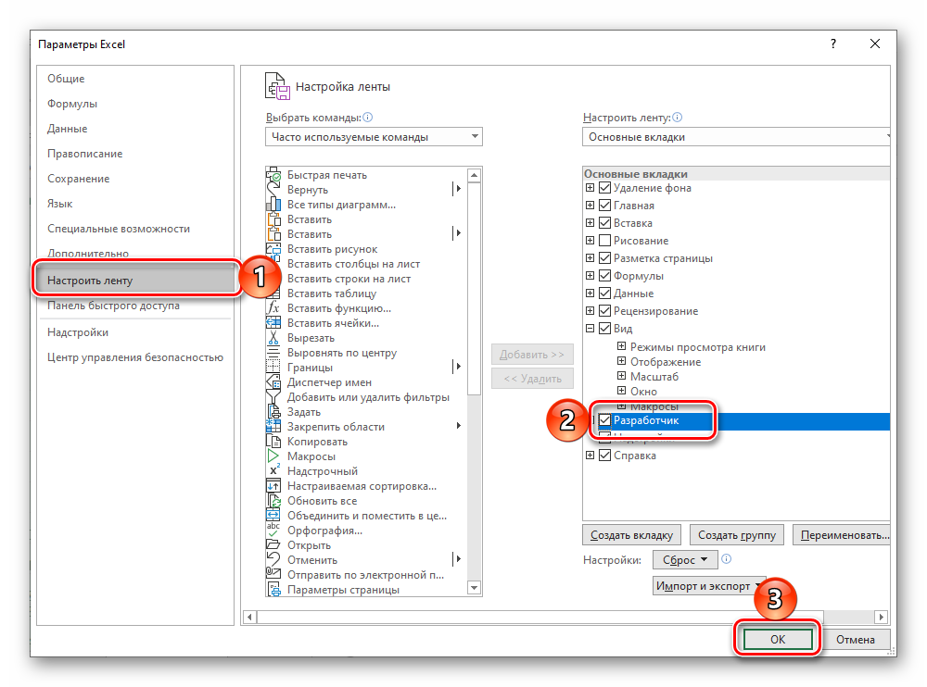Click the Границы borders icon
This screenshot has width=927, height=687.
pyautogui.click(x=273, y=368)
